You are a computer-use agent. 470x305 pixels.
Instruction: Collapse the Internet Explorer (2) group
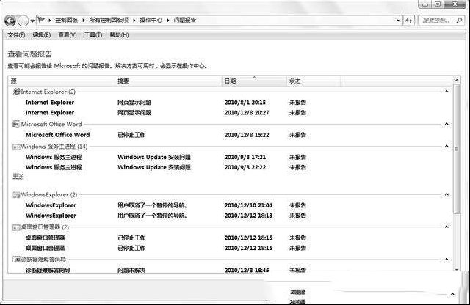point(446,92)
